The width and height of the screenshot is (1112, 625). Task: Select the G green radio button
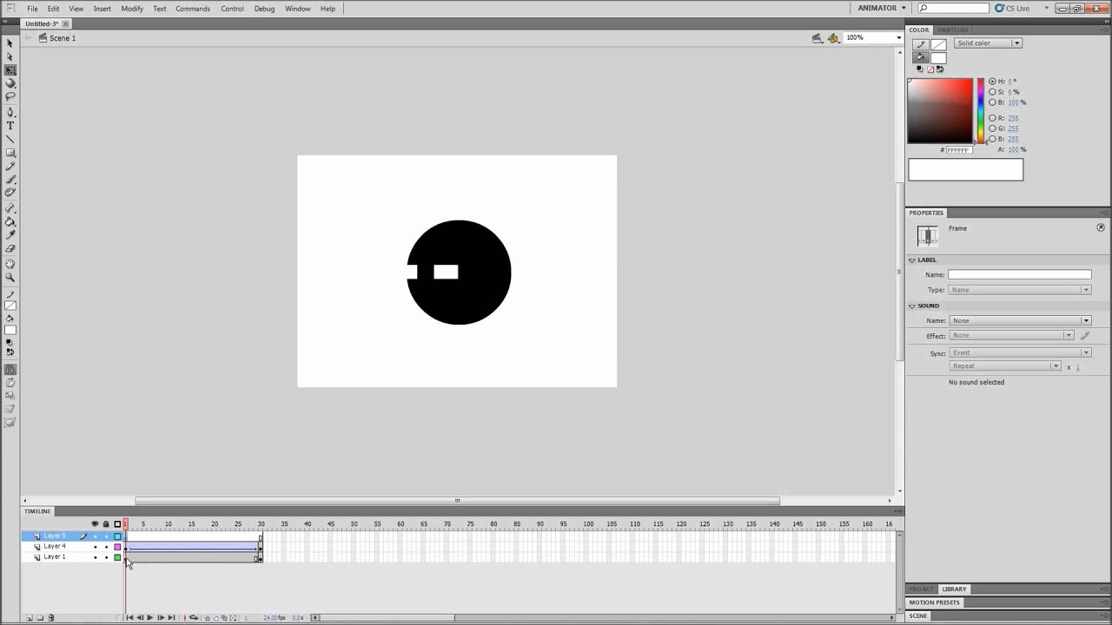pos(992,128)
